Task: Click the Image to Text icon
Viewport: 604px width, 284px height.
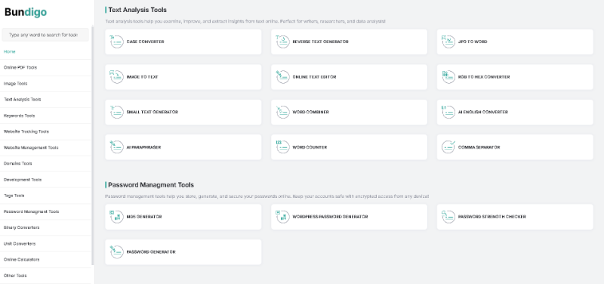Action: 116,77
